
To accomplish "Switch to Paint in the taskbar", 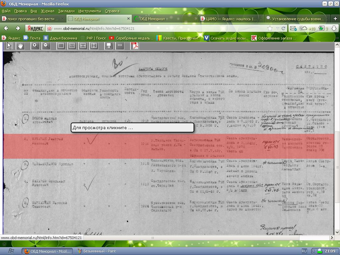I will pos(97,251).
